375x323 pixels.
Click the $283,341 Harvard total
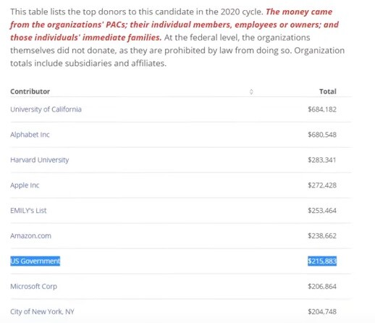point(322,160)
